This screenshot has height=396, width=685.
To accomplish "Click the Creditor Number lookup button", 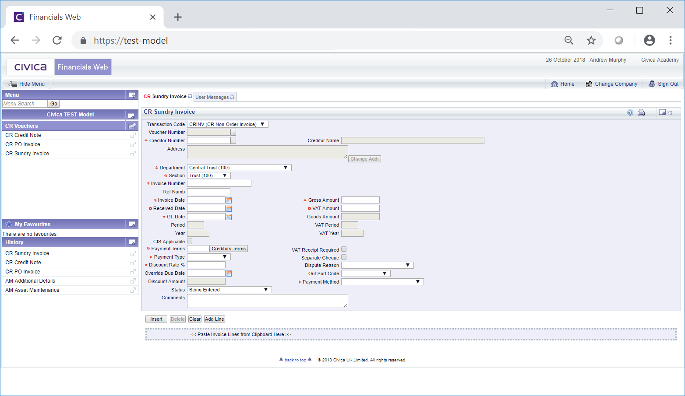I will (233, 141).
